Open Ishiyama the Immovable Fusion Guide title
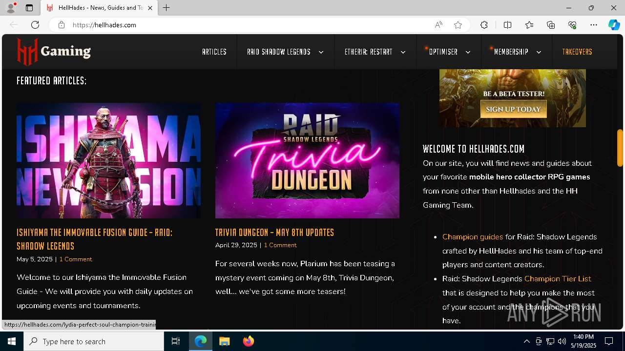 (95, 239)
